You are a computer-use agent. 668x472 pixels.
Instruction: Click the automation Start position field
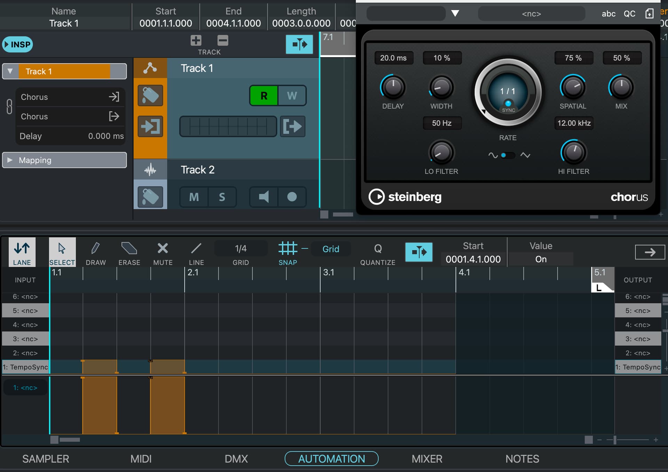(x=473, y=259)
